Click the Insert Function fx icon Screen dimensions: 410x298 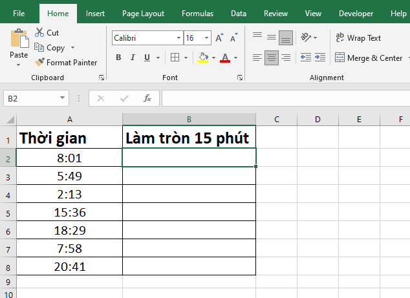(x=147, y=98)
